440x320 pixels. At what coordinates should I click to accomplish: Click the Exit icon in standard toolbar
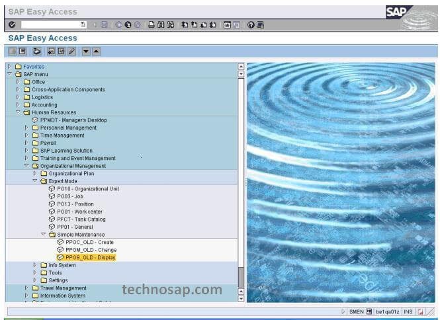[128, 25]
